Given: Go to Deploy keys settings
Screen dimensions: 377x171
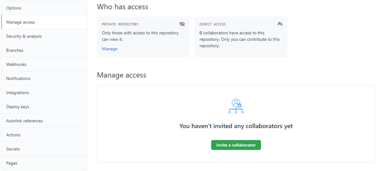Looking at the screenshot, I should tap(18, 107).
